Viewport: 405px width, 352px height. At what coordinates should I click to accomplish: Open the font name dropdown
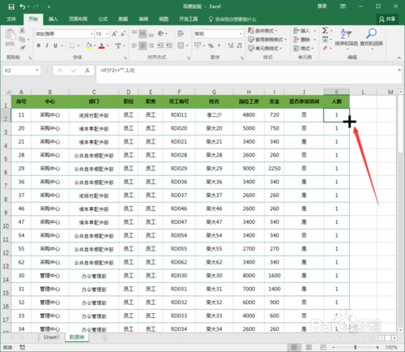click(x=92, y=34)
